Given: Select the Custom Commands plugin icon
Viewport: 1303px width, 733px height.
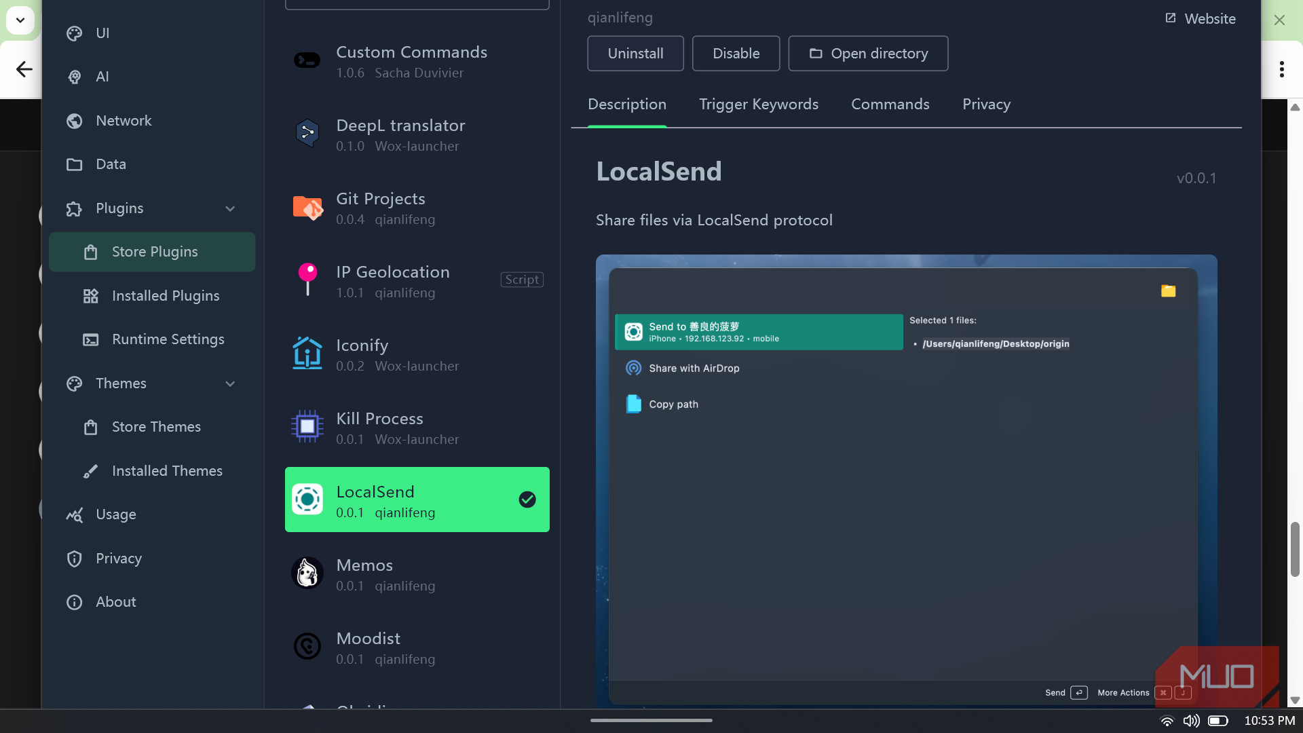Looking at the screenshot, I should tap(307, 61).
